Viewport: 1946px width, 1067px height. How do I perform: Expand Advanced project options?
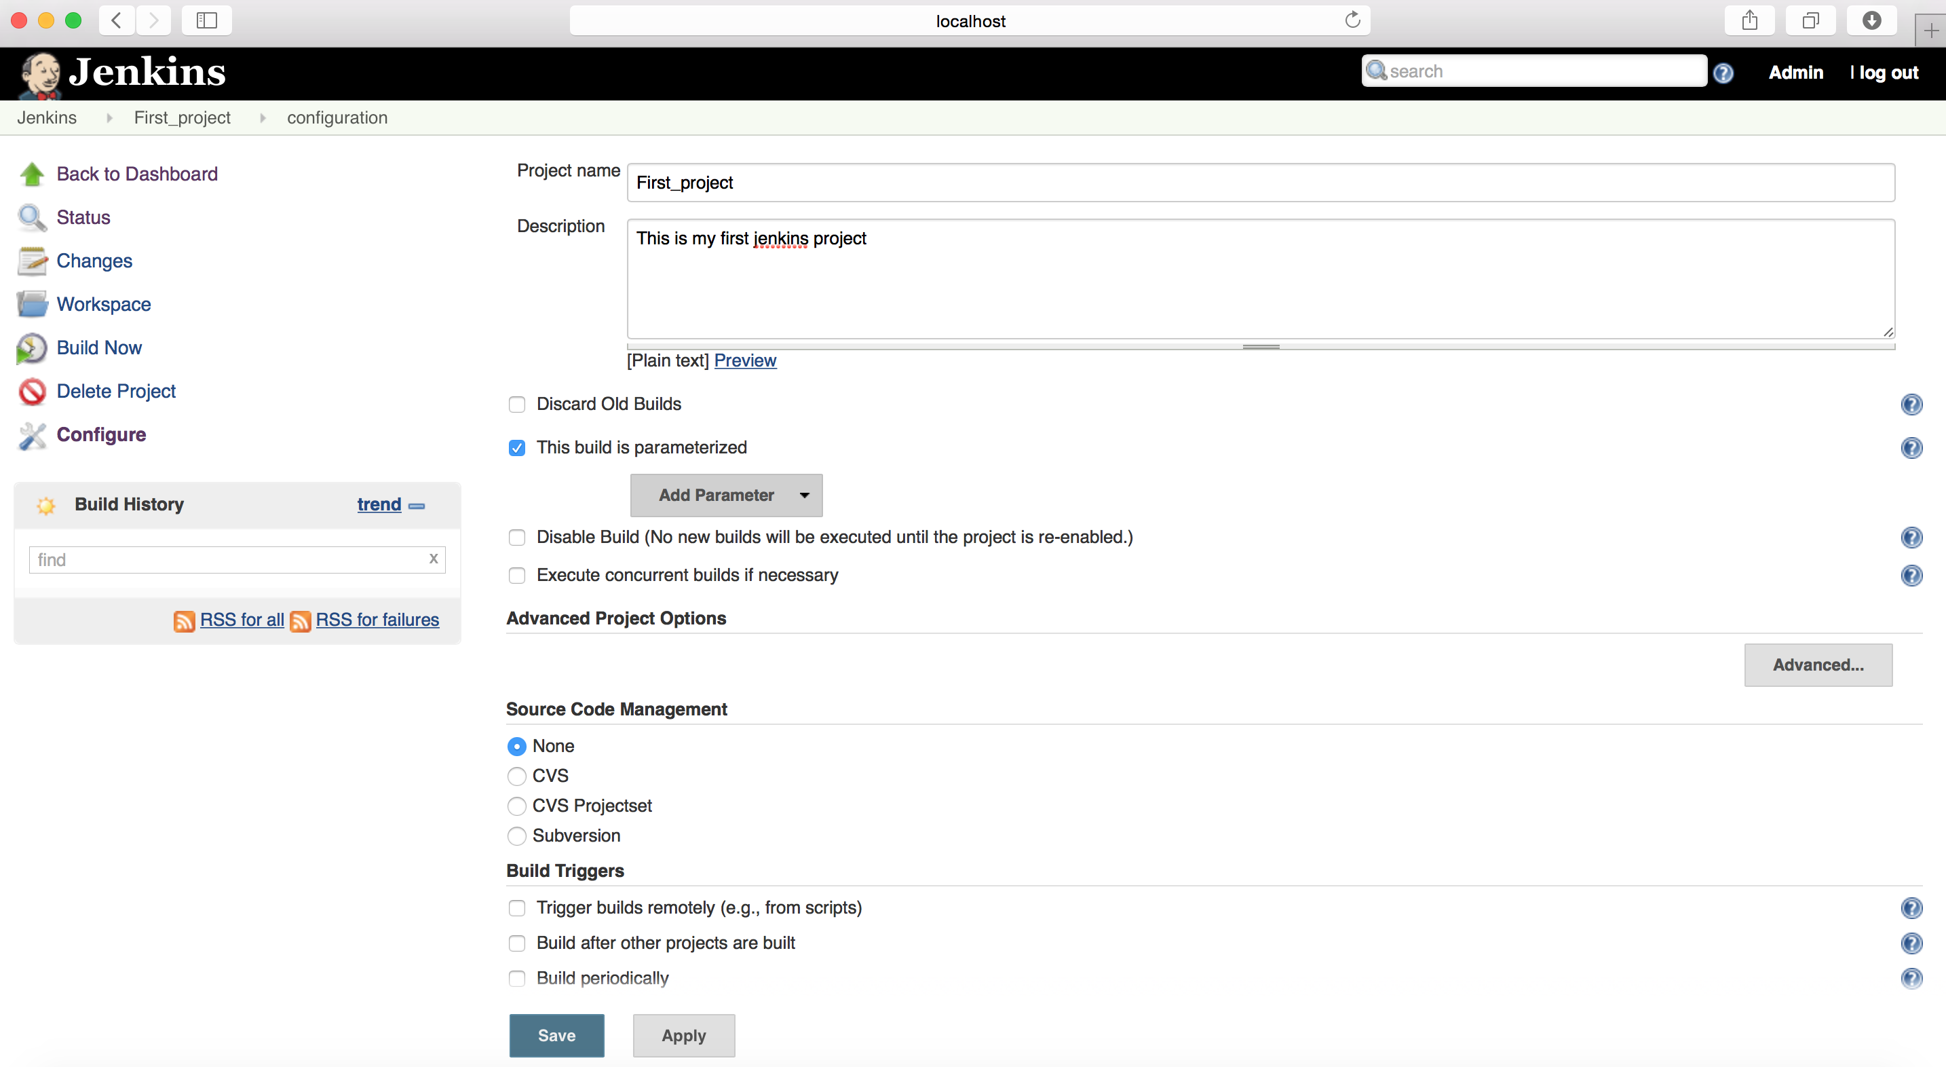coord(1818,665)
